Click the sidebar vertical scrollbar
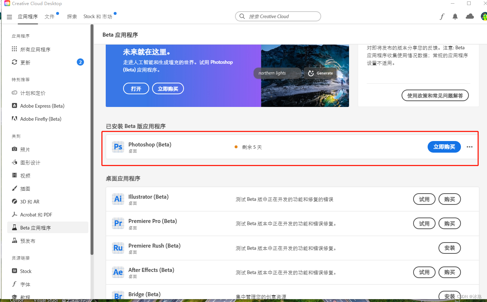 (x=92, y=140)
